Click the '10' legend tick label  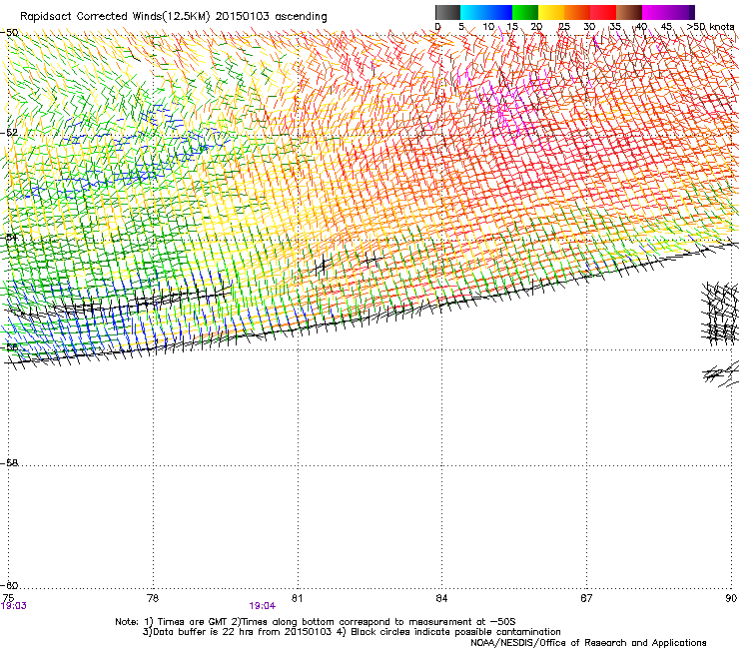coord(488,27)
